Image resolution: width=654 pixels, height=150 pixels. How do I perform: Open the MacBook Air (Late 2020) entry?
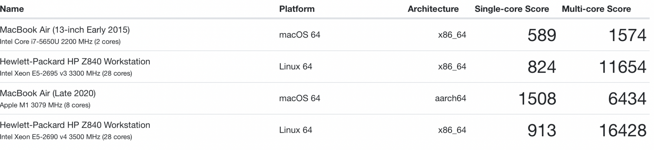tap(48, 94)
